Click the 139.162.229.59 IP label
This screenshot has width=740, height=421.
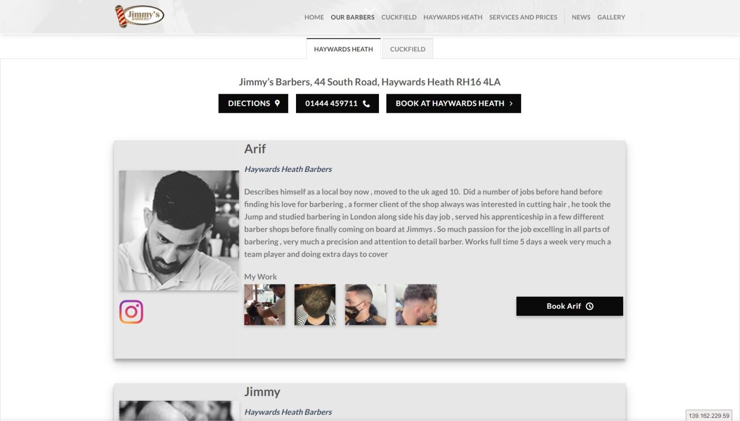[x=709, y=416]
